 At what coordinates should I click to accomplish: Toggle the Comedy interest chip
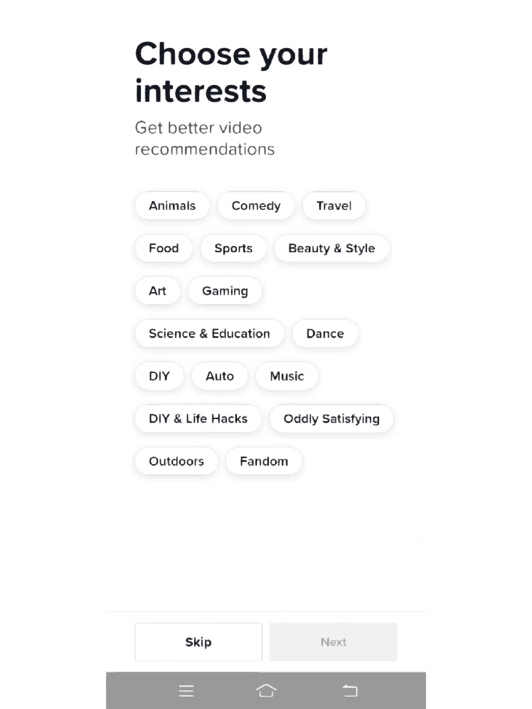[256, 206]
